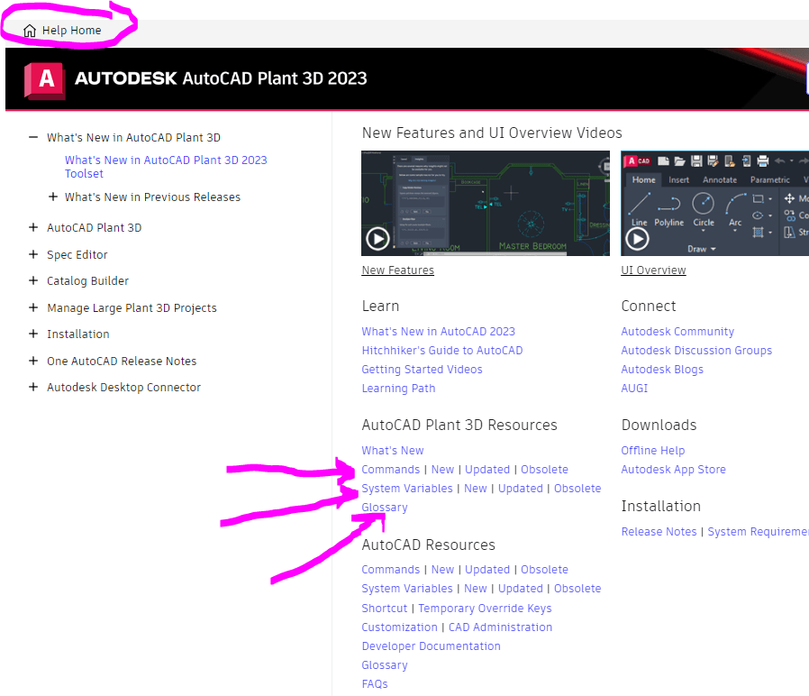
Task: Open the FAQs link
Action: point(375,684)
